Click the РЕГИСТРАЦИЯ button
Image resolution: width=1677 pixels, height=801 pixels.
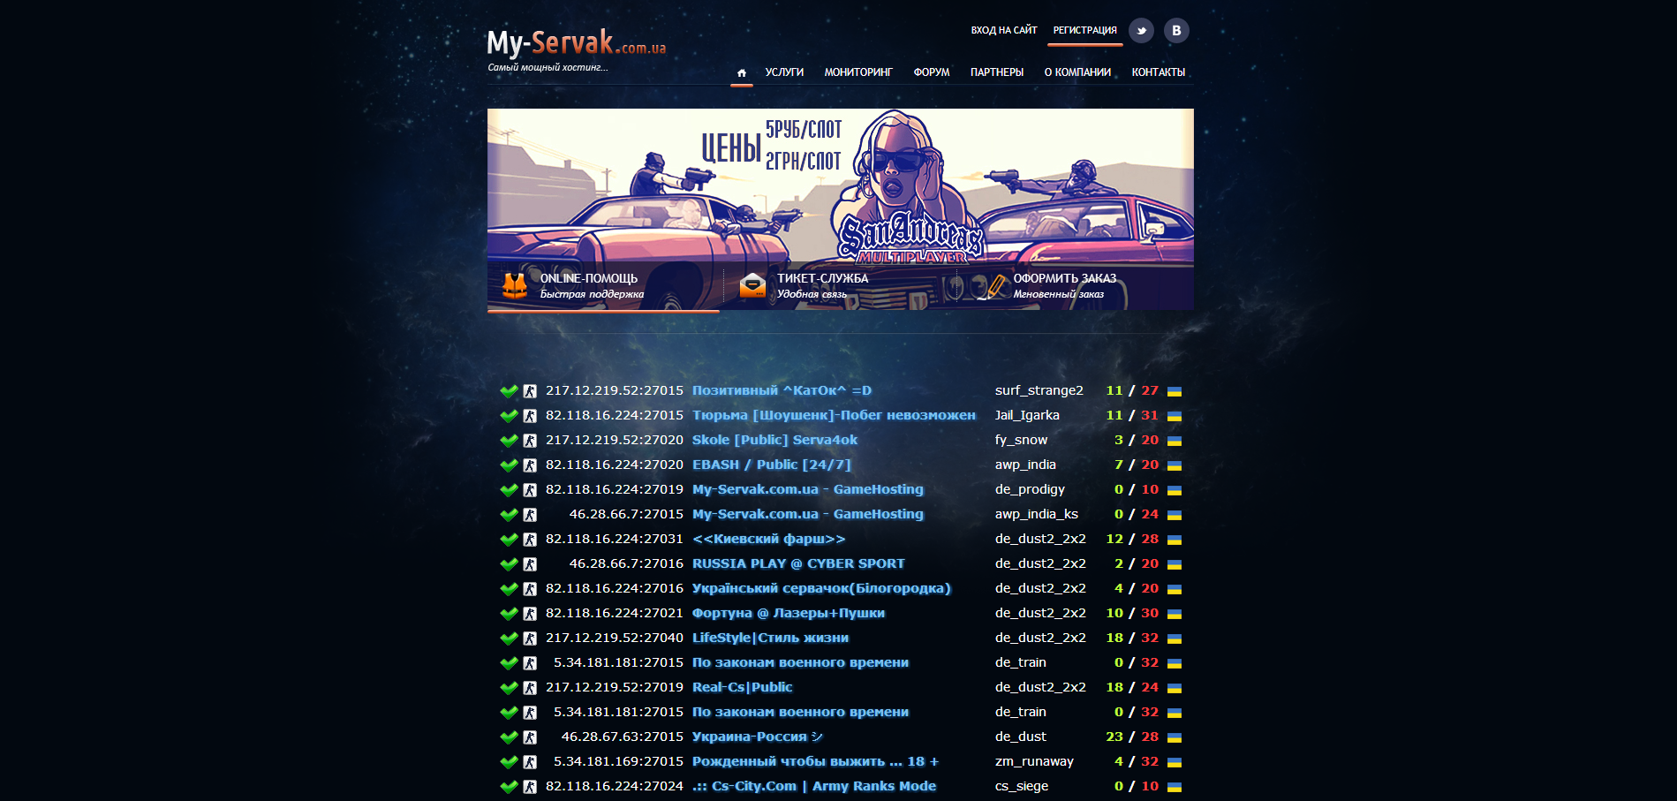point(1085,30)
